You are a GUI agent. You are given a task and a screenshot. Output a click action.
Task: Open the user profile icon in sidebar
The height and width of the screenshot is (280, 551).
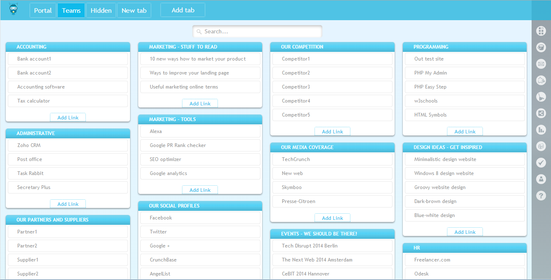[x=541, y=179]
